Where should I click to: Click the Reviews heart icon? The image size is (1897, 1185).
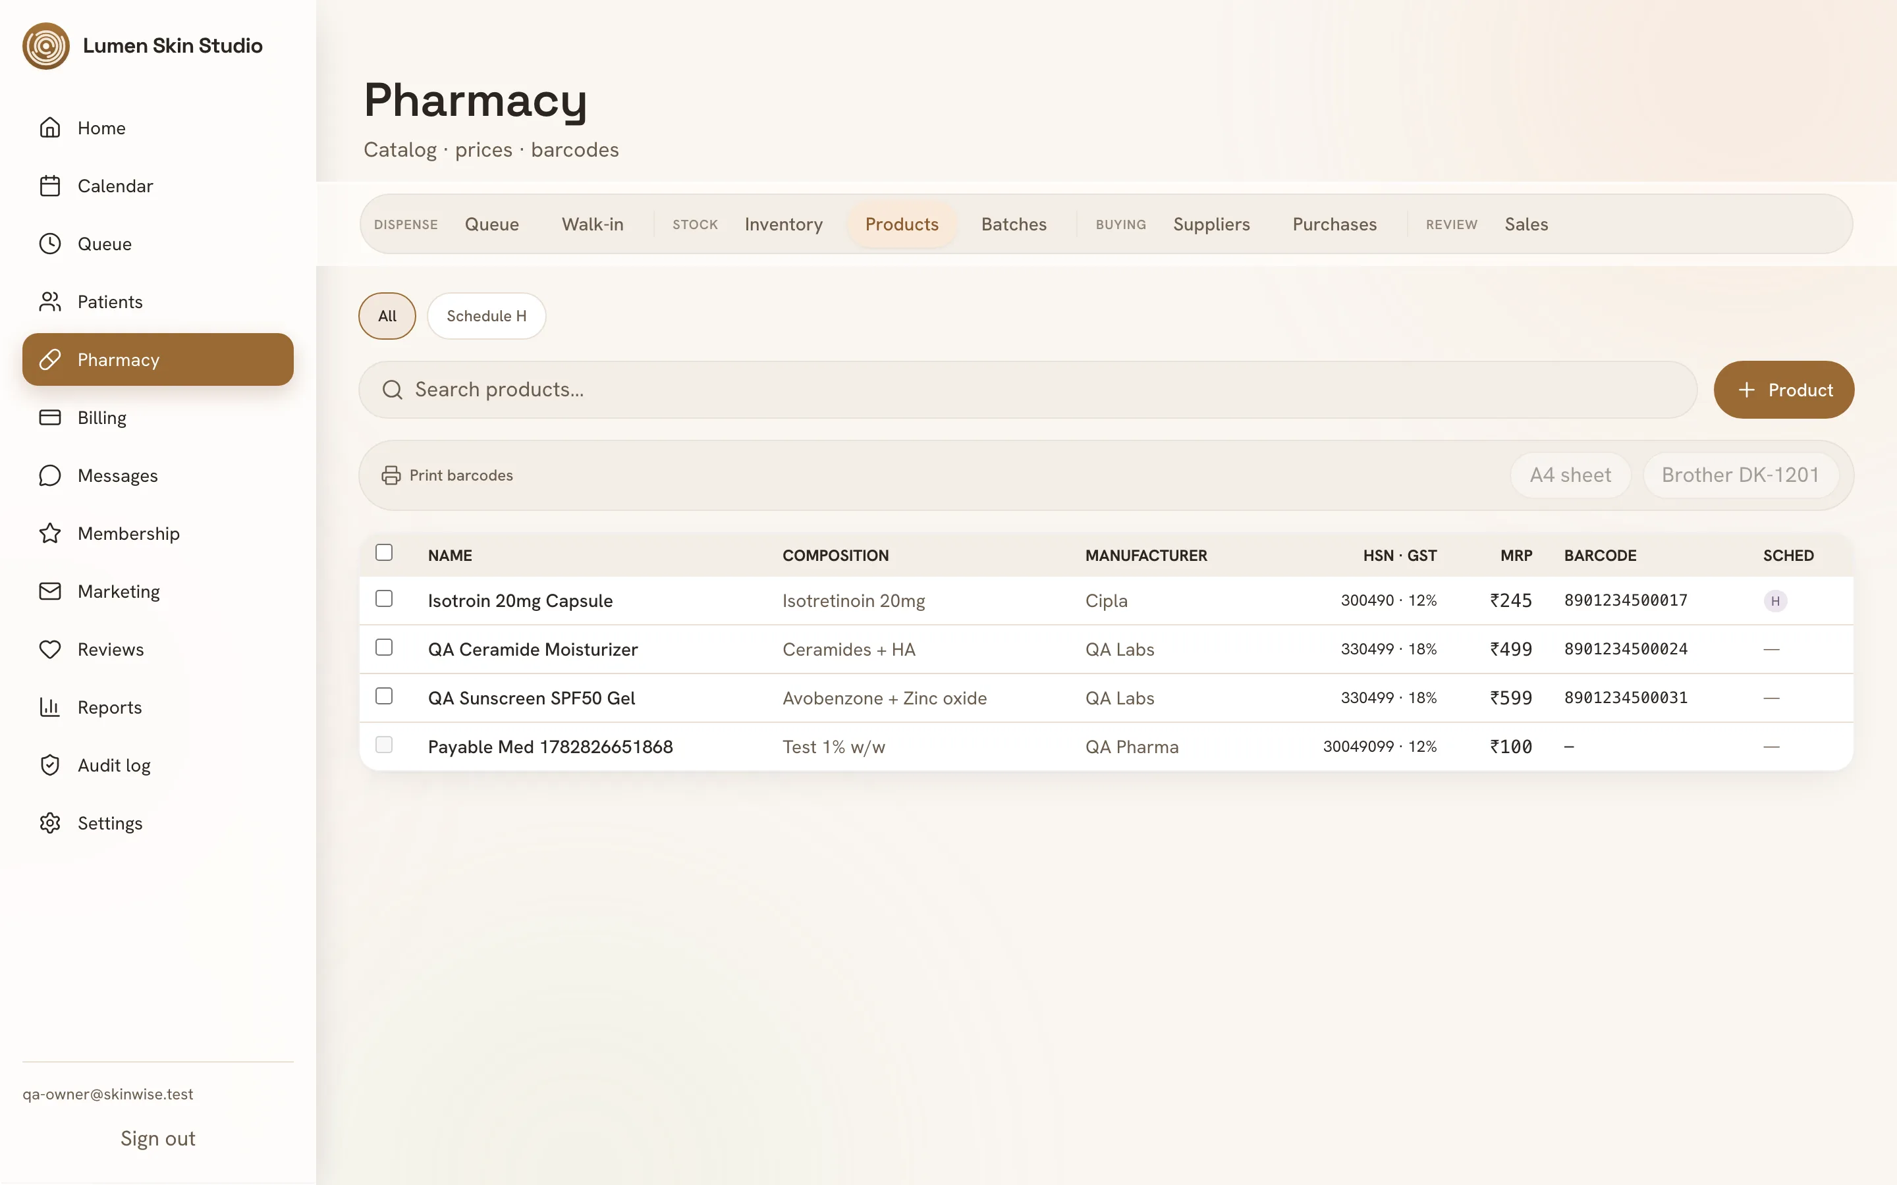50,650
